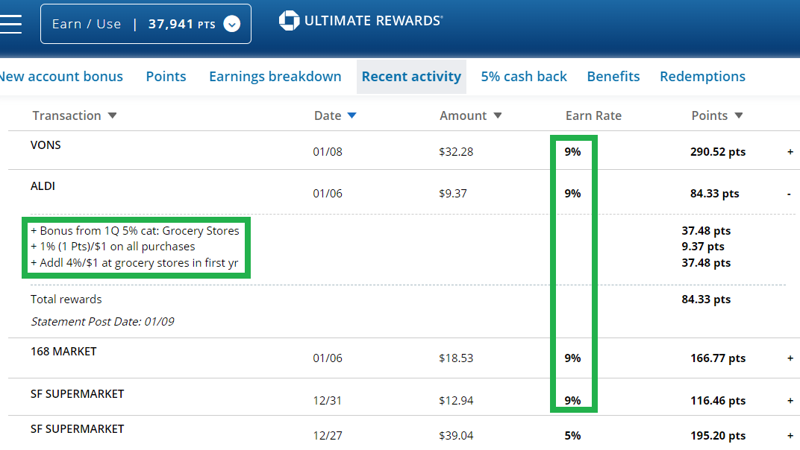The image size is (800, 450).
Task: Open the Earnings breakdown tab
Action: 275,77
